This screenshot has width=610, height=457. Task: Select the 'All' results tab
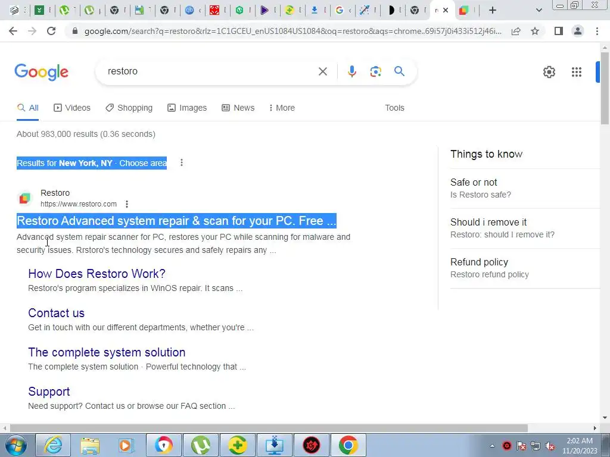pyautogui.click(x=28, y=108)
